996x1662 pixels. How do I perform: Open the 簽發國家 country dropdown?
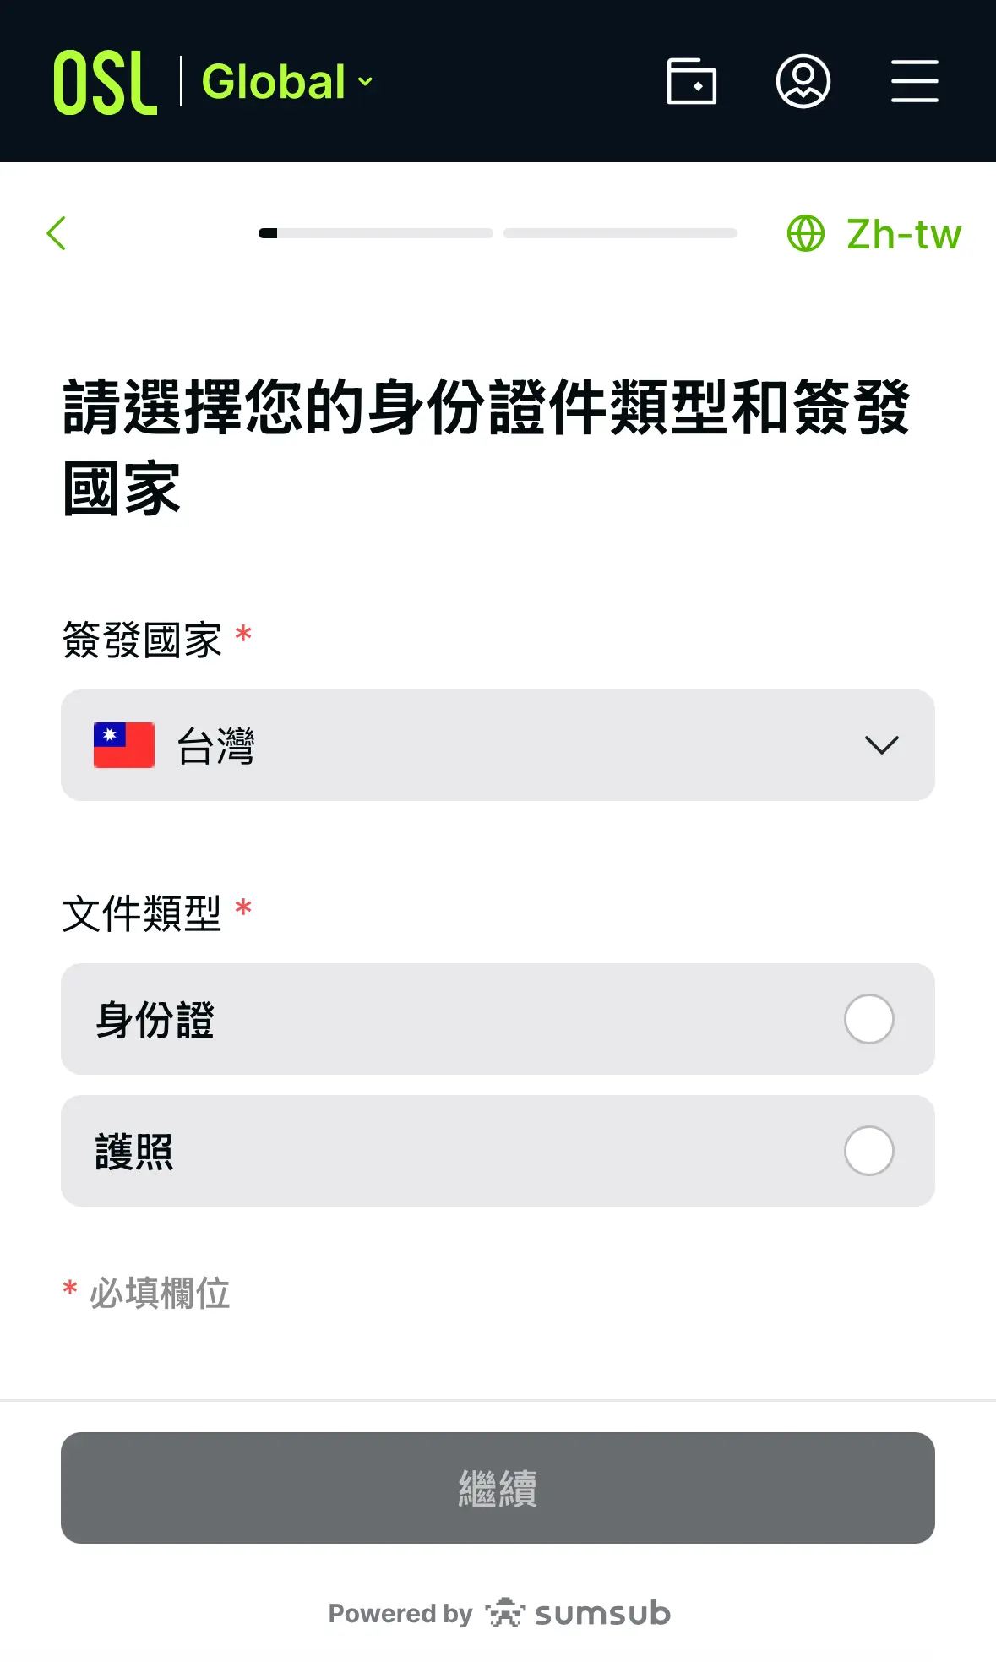point(497,745)
